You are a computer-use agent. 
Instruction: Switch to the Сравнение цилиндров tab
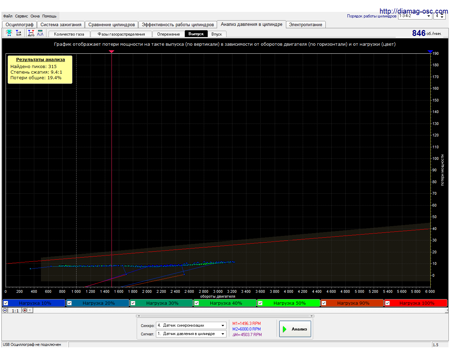(x=112, y=24)
